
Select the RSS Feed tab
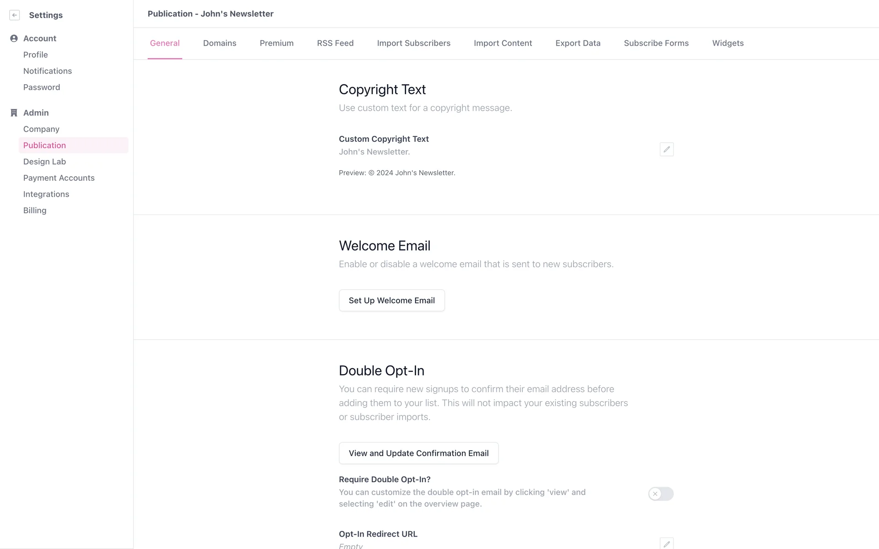pyautogui.click(x=335, y=43)
